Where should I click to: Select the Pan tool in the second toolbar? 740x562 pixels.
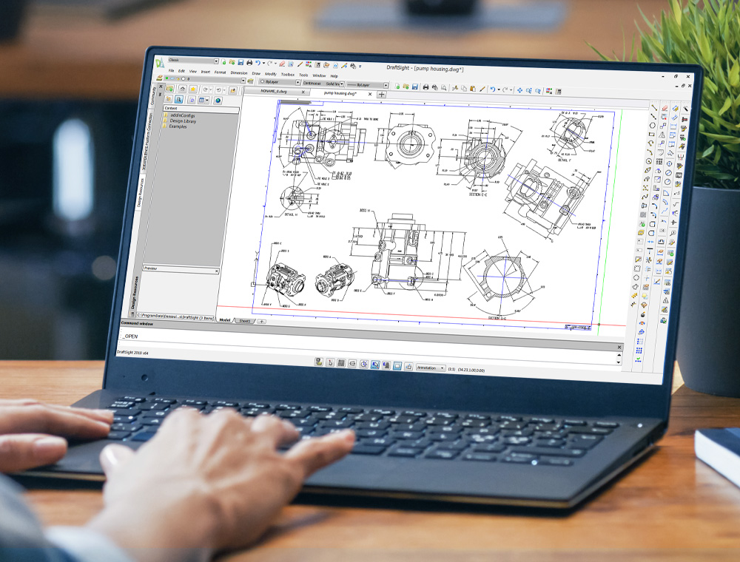tap(519, 89)
